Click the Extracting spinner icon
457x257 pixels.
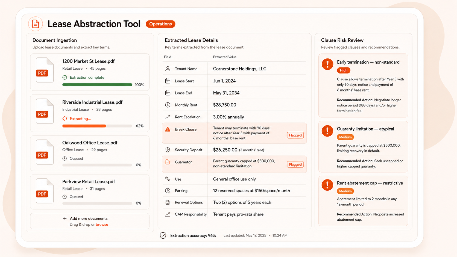point(65,119)
